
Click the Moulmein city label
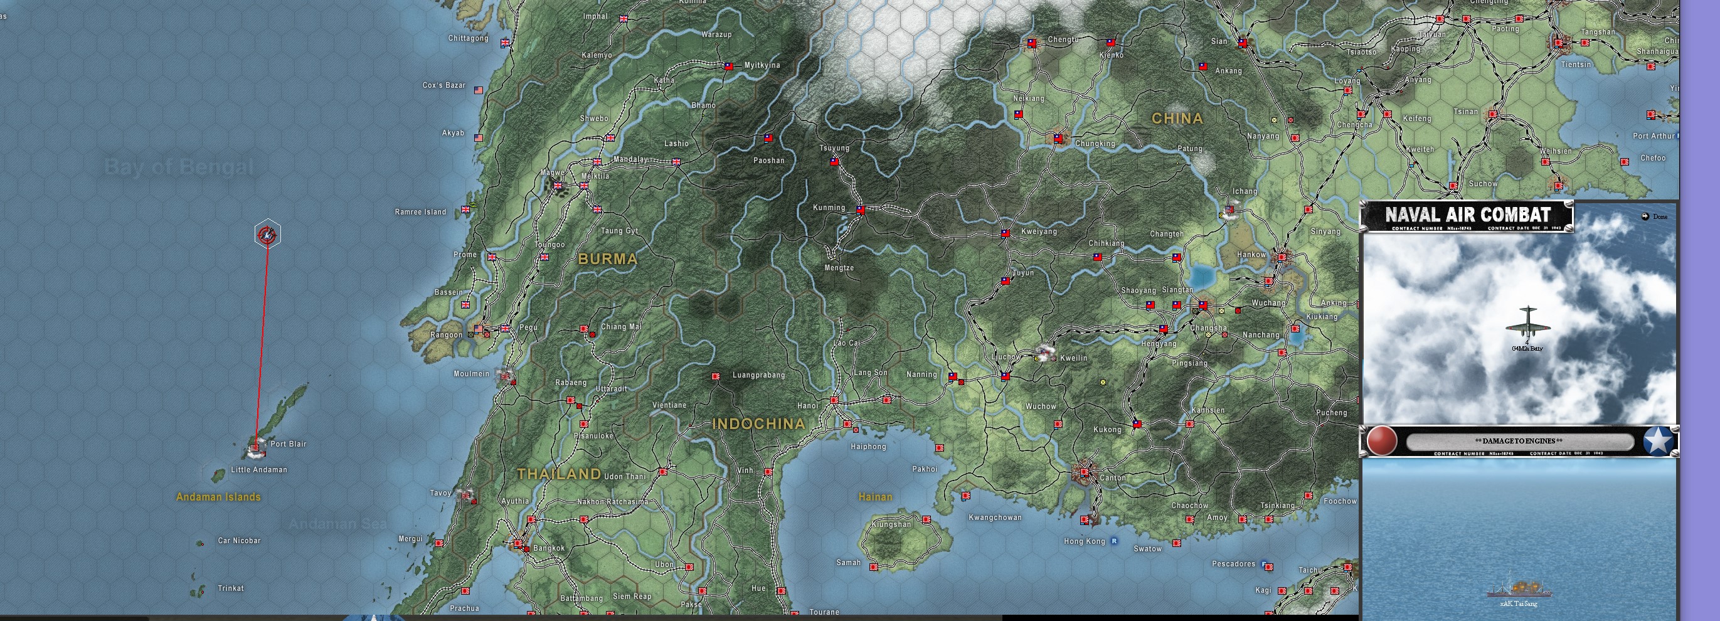[x=471, y=374]
